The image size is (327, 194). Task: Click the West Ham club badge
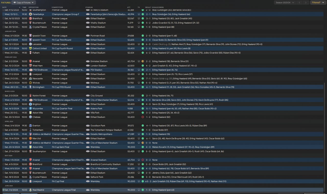click(x=30, y=66)
